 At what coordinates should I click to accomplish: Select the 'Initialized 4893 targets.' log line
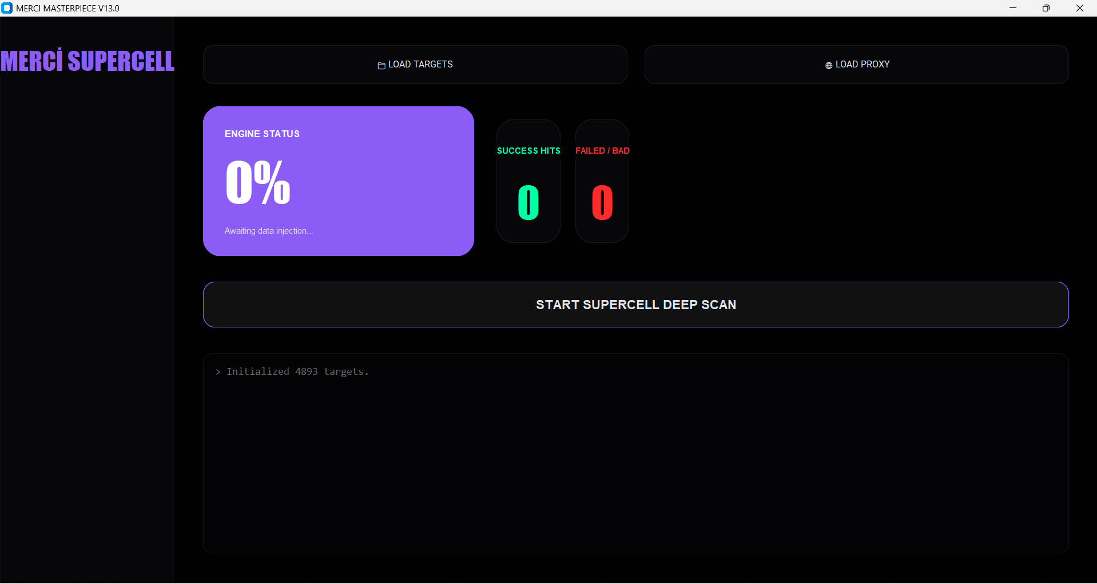(x=292, y=372)
